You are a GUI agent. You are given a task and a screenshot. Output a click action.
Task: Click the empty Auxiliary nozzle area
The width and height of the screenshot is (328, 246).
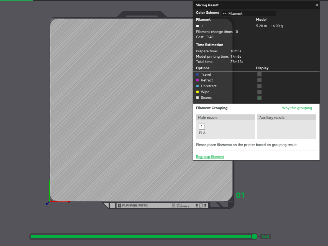tap(286, 130)
